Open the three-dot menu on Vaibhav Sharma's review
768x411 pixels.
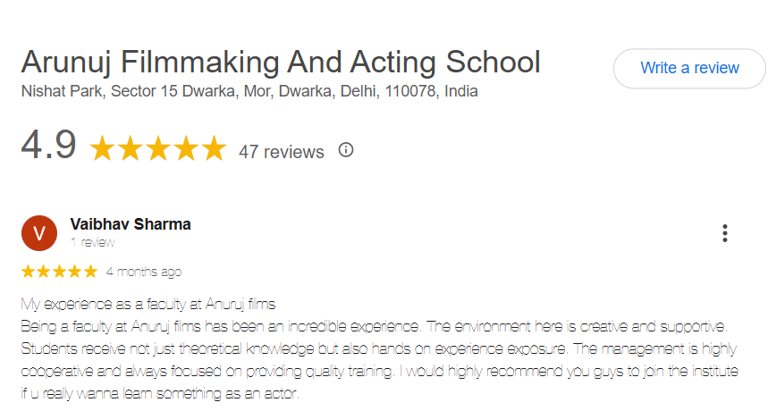pyautogui.click(x=724, y=233)
